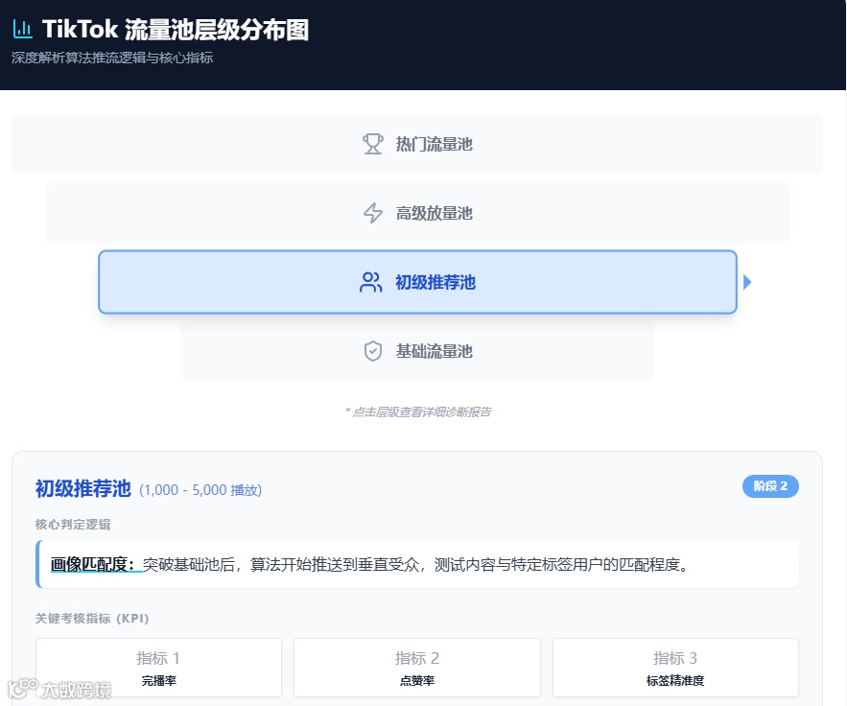This screenshot has height=706, width=847.
Task: Click the 关键考核指标 (KPI) label
Action: [x=92, y=619]
